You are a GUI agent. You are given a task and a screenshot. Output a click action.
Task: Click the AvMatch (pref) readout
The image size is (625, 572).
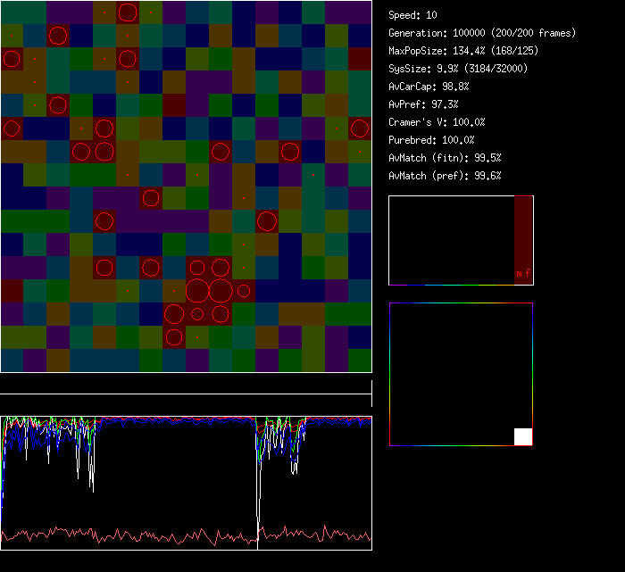[x=445, y=176]
